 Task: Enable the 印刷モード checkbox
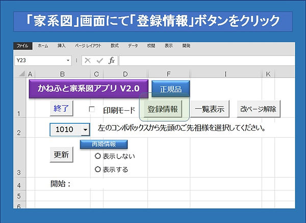(91, 109)
